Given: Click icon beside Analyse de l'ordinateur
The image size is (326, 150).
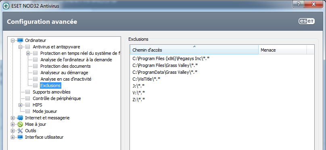Looking at the screenshot, I should pyautogui.click(x=36, y=60).
